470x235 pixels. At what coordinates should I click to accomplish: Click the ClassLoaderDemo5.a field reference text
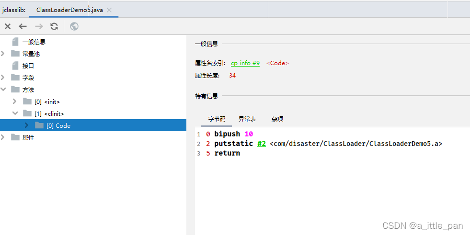[x=356, y=144]
